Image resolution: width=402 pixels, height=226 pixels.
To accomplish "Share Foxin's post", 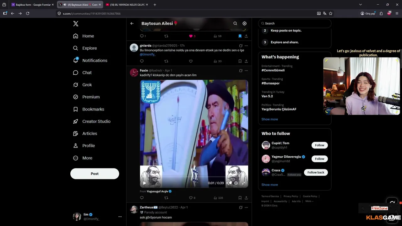I will click(x=246, y=198).
